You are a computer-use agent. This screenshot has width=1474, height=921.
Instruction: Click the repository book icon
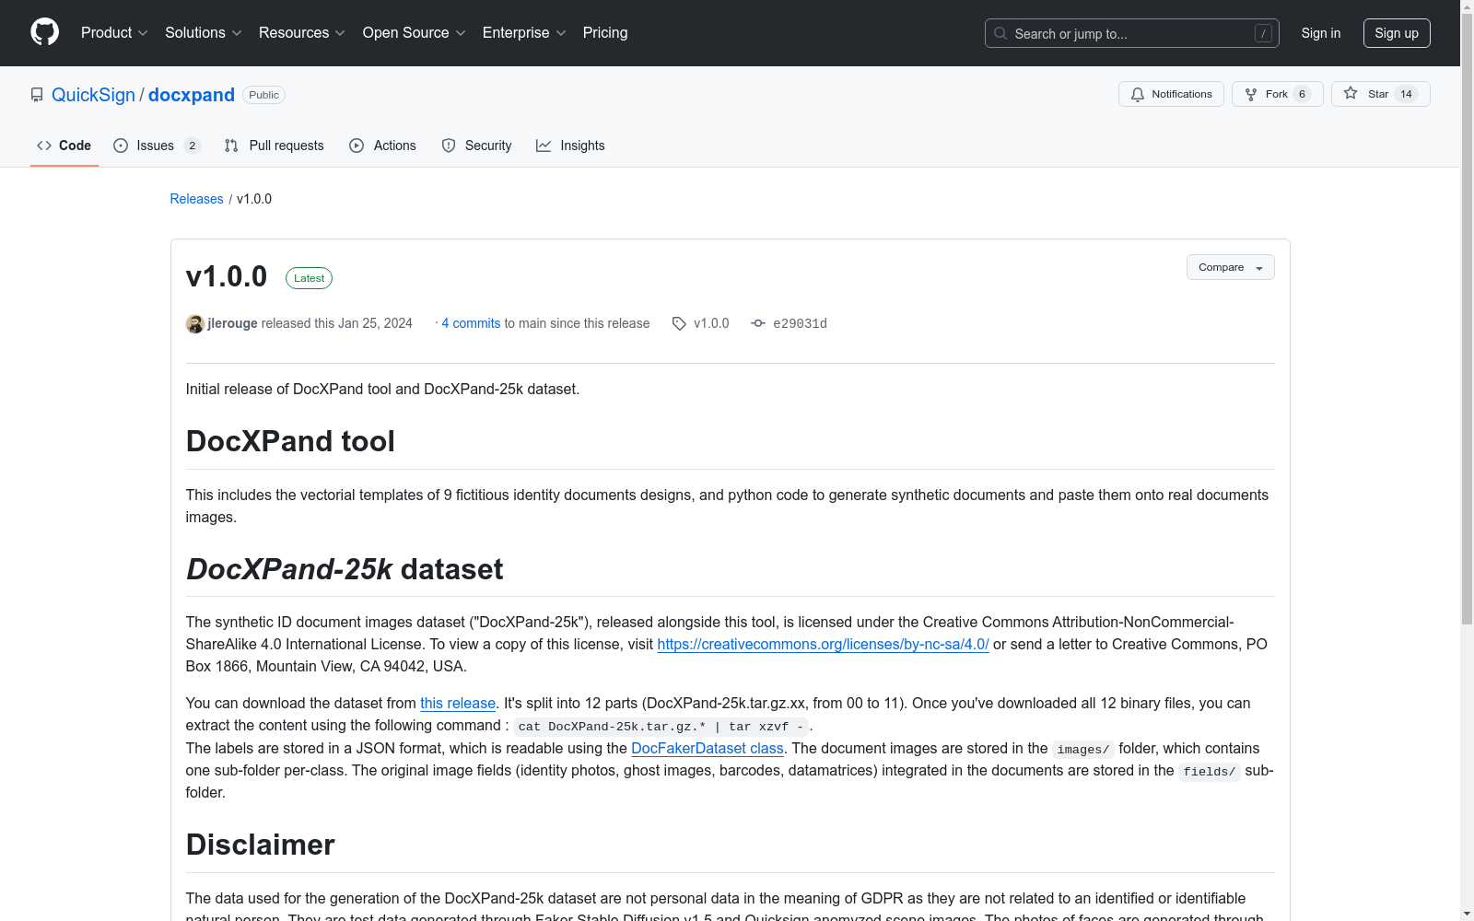point(37,95)
